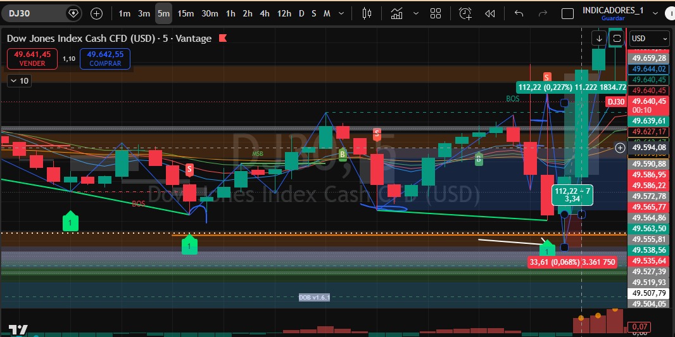Select the 112,22 (0,227%) profit target label
The width and height of the screenshot is (675, 337).
572,87
